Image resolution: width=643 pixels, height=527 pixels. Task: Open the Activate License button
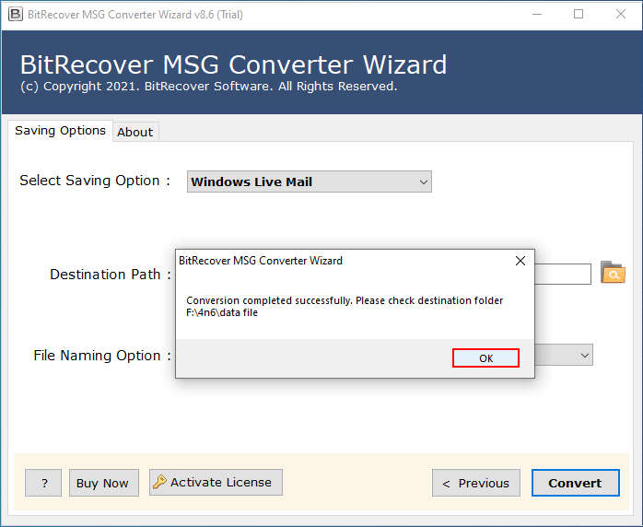coord(216,482)
